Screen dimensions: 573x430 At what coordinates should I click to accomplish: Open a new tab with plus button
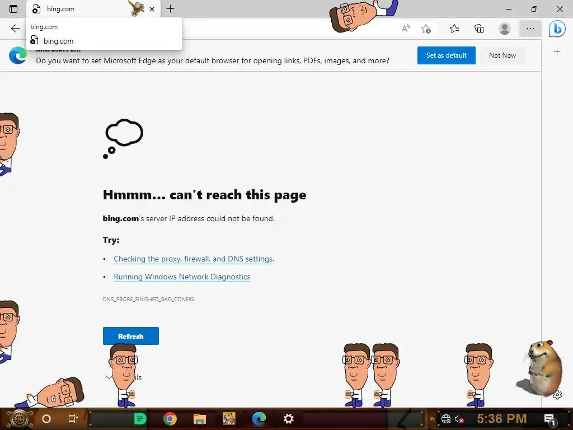click(170, 9)
